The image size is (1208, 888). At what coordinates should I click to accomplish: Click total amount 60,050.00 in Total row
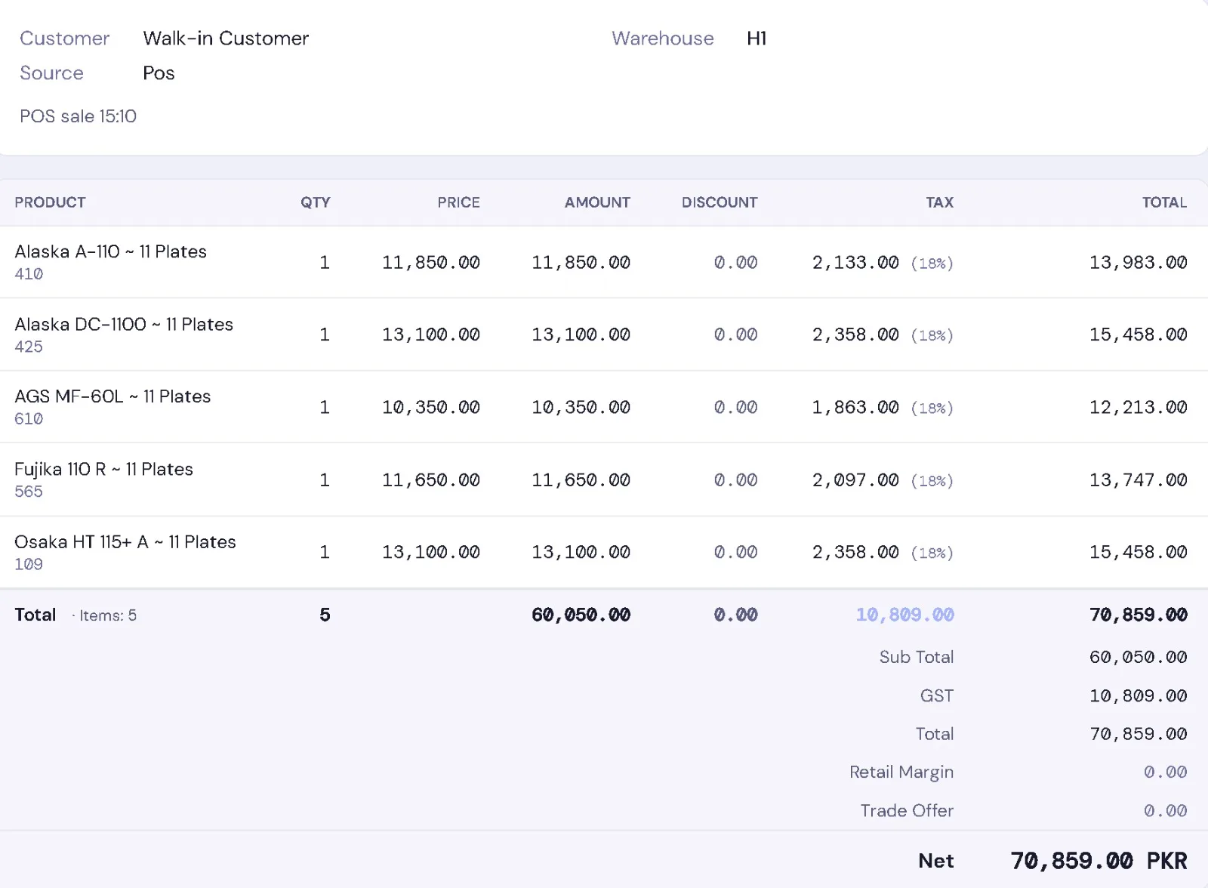tap(581, 615)
